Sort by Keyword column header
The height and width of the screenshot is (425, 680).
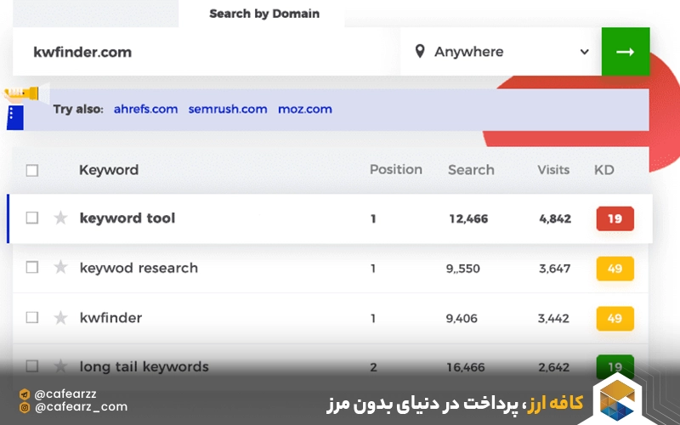[x=109, y=170]
